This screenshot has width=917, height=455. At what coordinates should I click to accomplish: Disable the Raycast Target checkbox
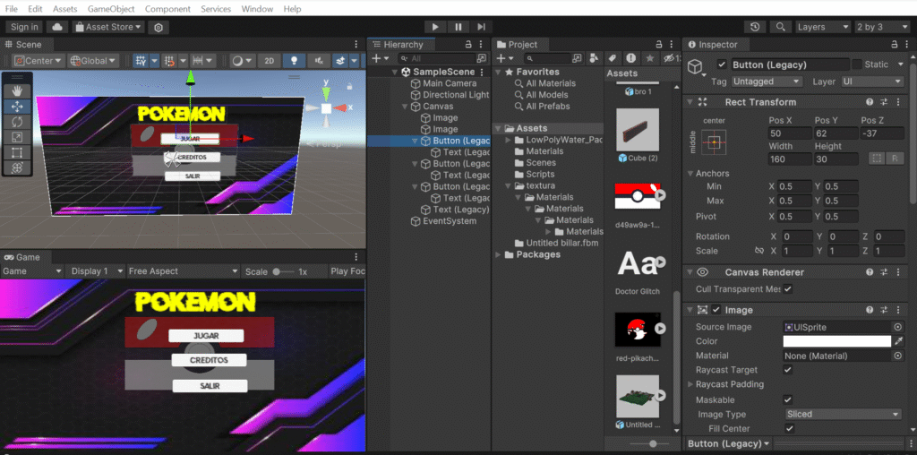click(787, 370)
